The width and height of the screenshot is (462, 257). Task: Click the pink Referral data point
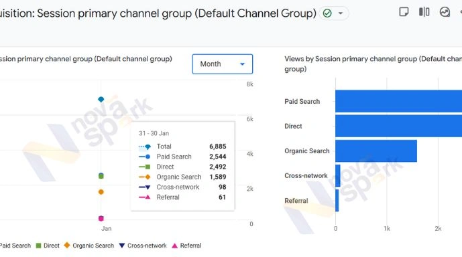pos(101,218)
